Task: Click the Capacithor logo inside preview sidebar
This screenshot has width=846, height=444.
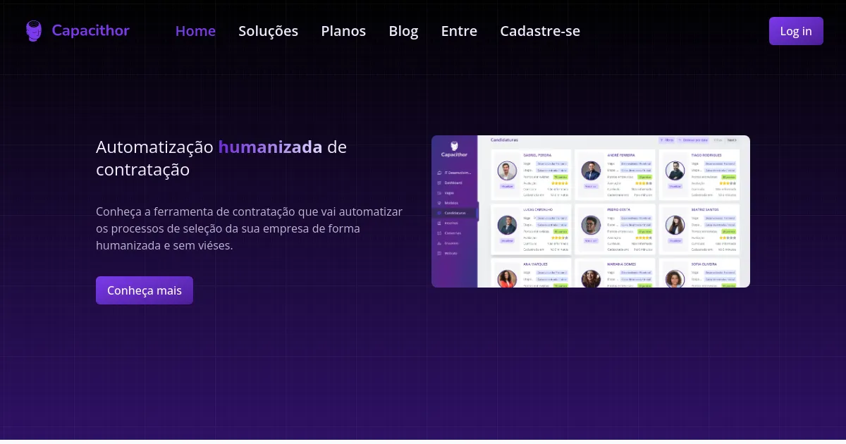Action: coord(454,149)
